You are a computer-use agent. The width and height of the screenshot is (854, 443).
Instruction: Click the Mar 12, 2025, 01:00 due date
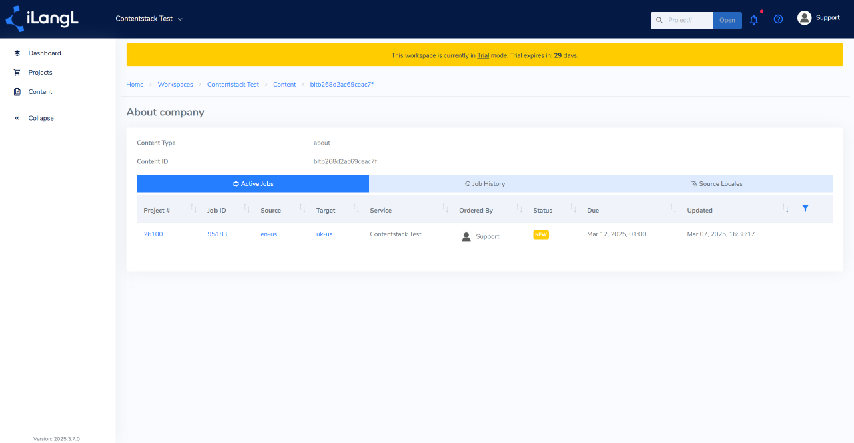point(616,234)
